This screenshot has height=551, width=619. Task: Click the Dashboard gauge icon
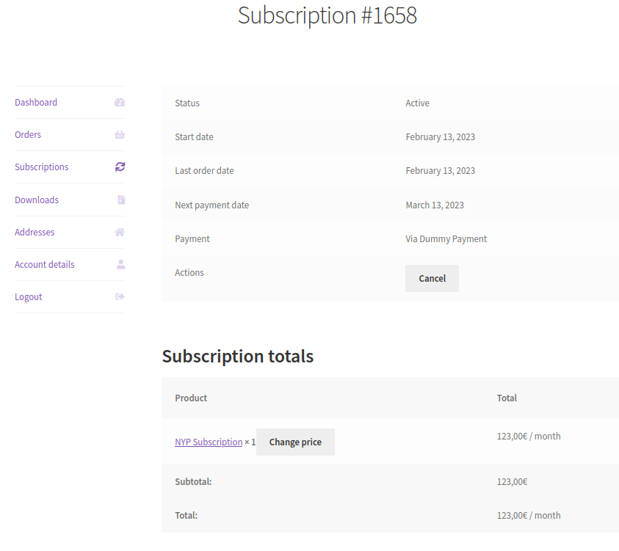[x=119, y=102]
